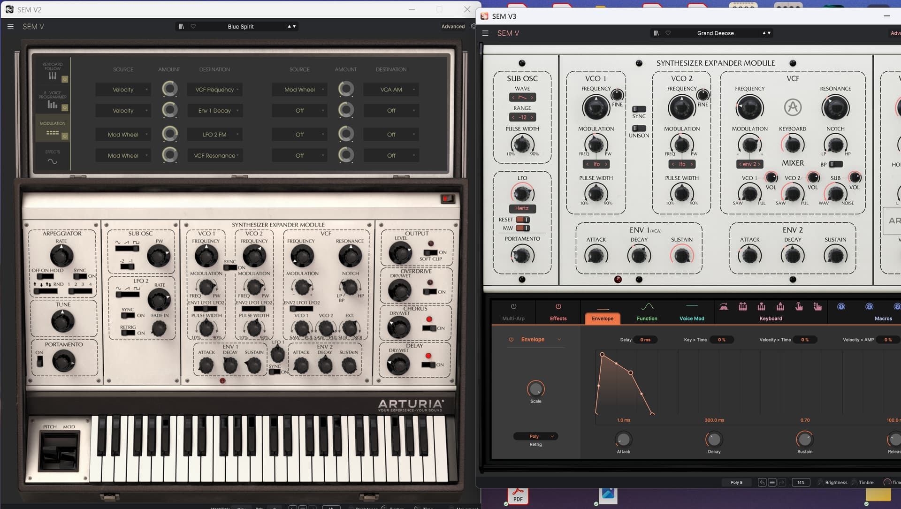Screen dimensions: 901x509
Task: Click the Effects power icon
Action: pos(558,307)
